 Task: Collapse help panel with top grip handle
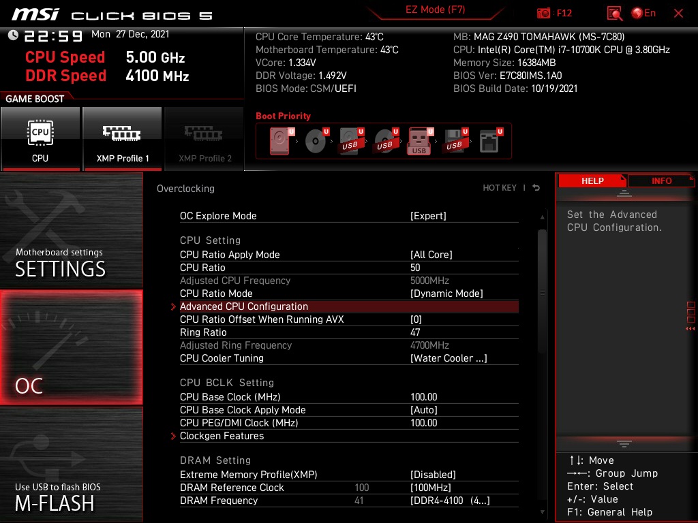coord(624,193)
